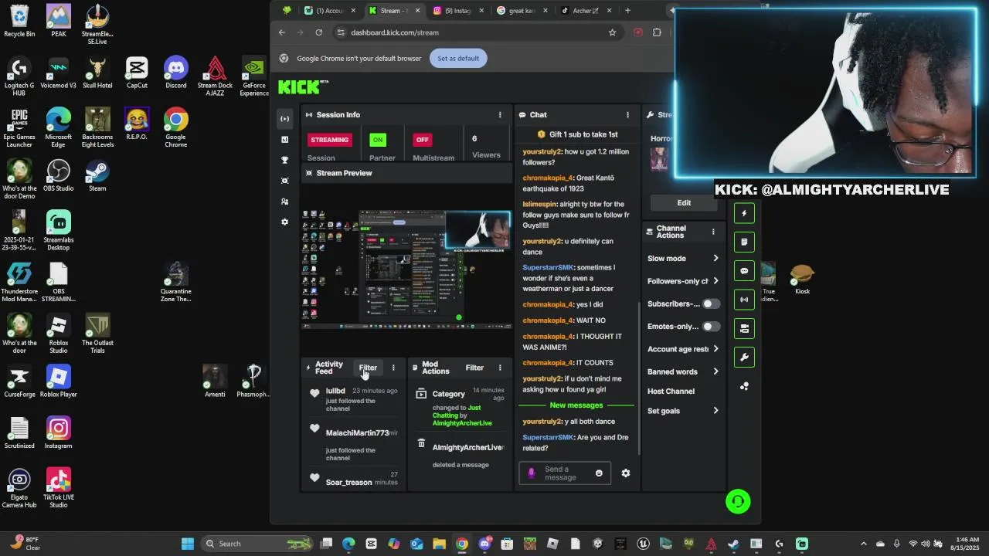Click username SuperstarrSMK asking about Dre
This screenshot has width=989, height=556.
click(x=548, y=438)
